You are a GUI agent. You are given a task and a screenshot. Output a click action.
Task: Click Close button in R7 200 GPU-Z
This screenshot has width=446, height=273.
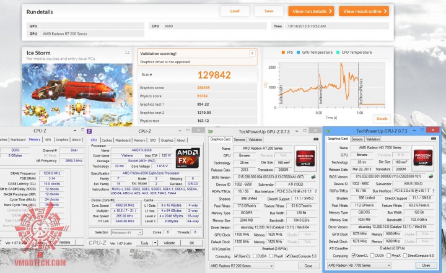tap(308, 266)
